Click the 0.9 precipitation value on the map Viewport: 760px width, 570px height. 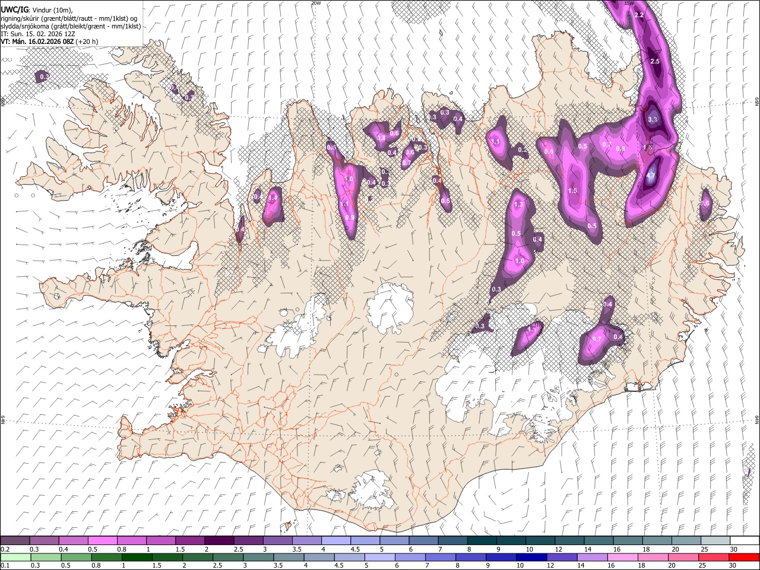tap(350, 218)
